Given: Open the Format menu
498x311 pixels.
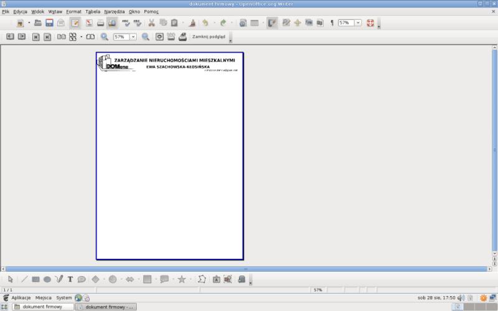Looking at the screenshot, I should 73,12.
